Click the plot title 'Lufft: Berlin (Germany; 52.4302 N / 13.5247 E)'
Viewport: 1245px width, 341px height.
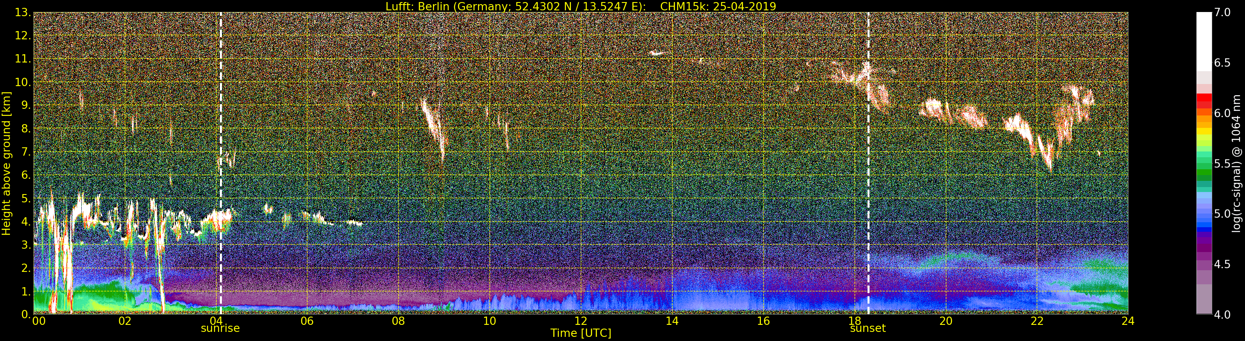tap(516, 6)
